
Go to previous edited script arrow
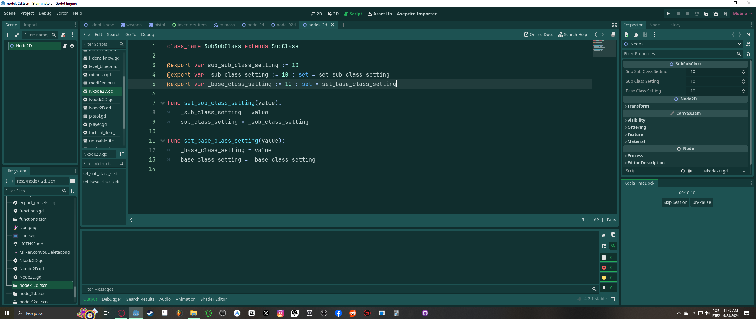click(x=596, y=35)
